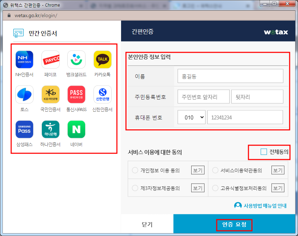Choose 토스 for authentication
The width and height of the screenshot is (298, 236).
click(x=24, y=94)
